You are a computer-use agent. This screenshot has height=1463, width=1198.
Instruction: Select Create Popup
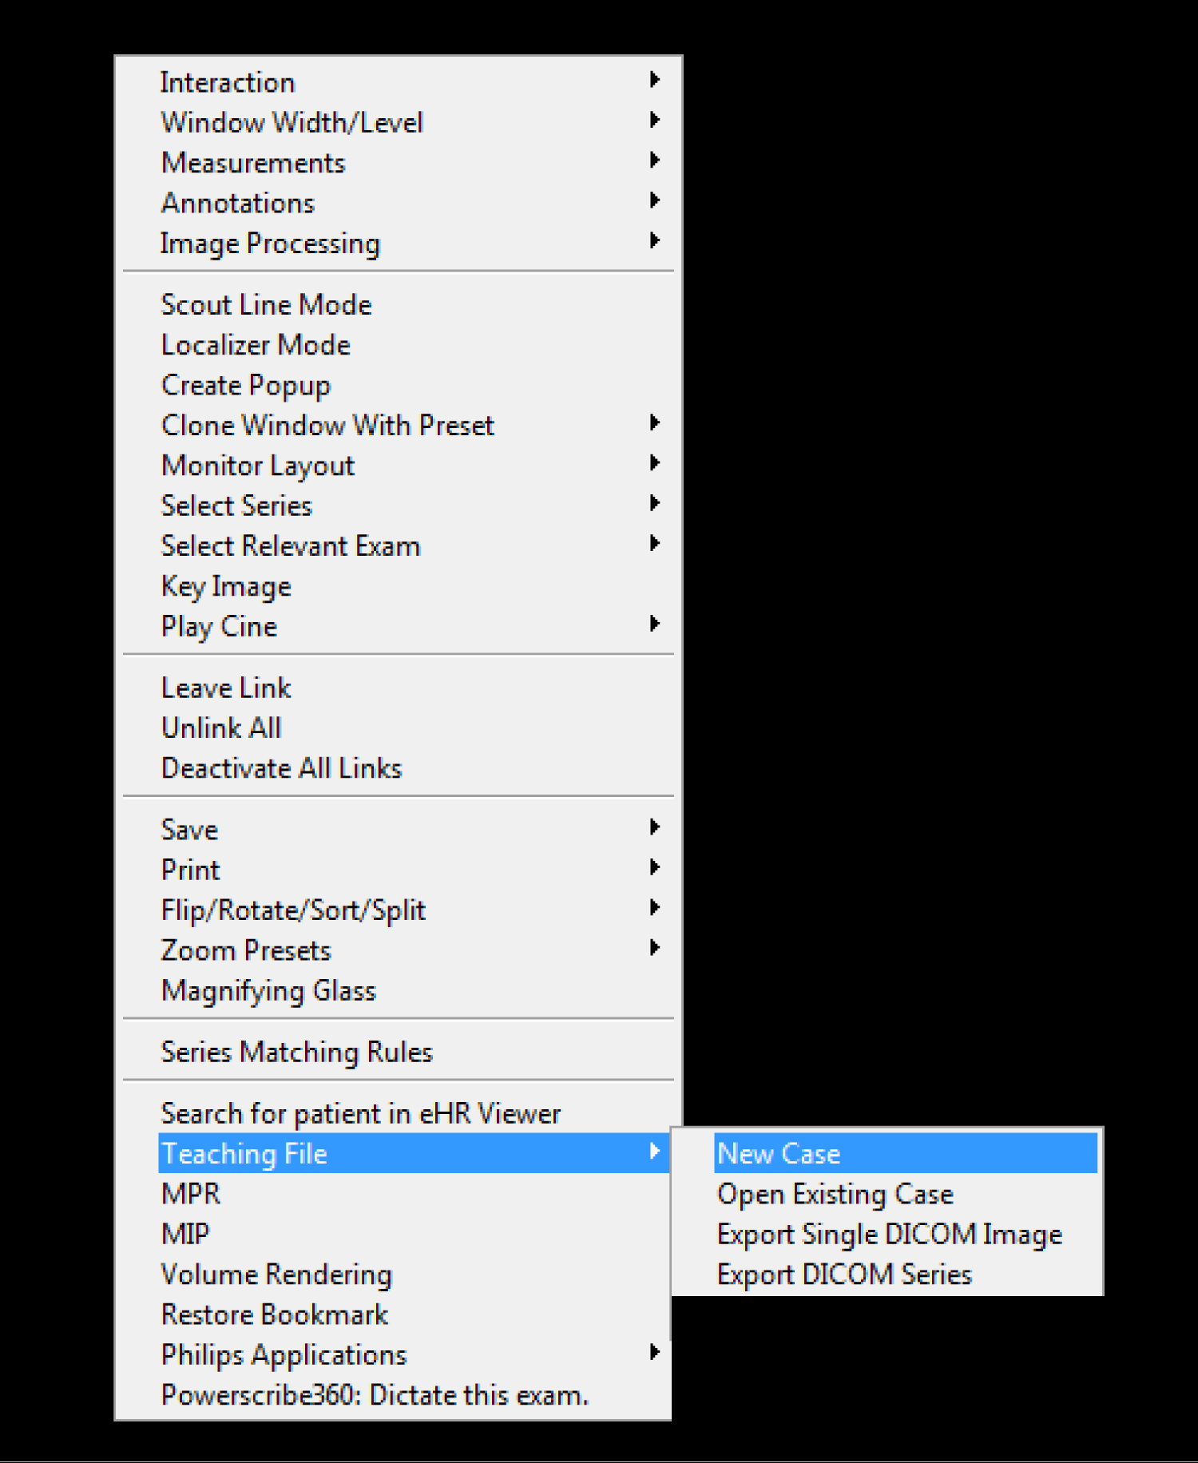click(x=245, y=386)
